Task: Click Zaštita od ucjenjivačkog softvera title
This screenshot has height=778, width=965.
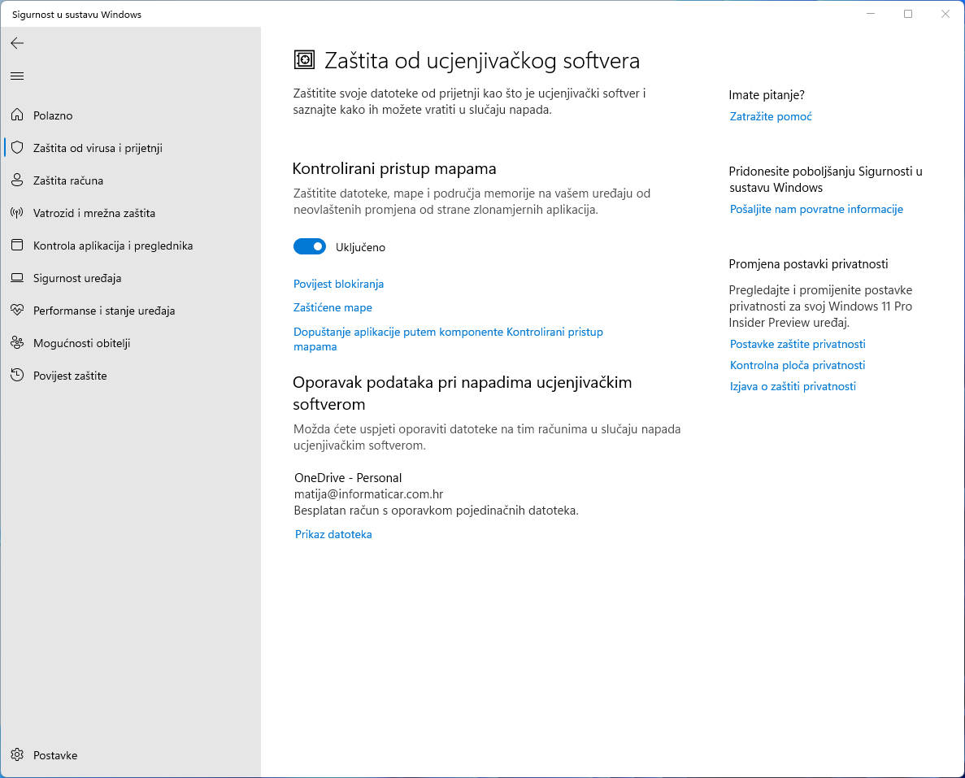Action: [482, 60]
